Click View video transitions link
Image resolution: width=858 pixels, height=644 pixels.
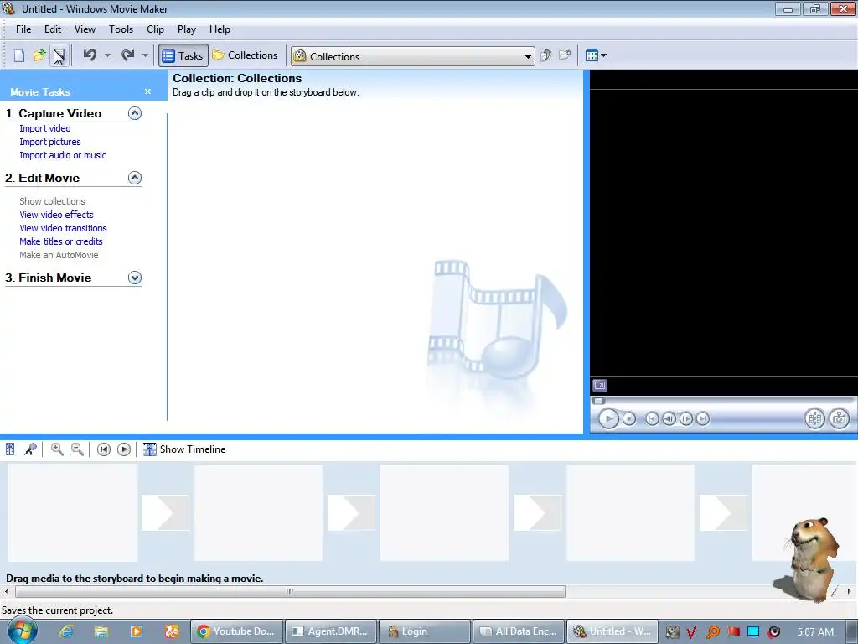point(63,228)
